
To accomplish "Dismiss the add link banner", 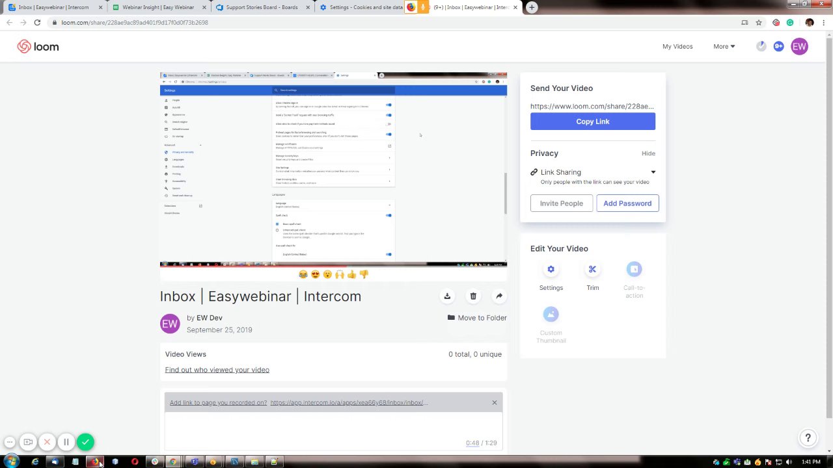I will pos(495,402).
